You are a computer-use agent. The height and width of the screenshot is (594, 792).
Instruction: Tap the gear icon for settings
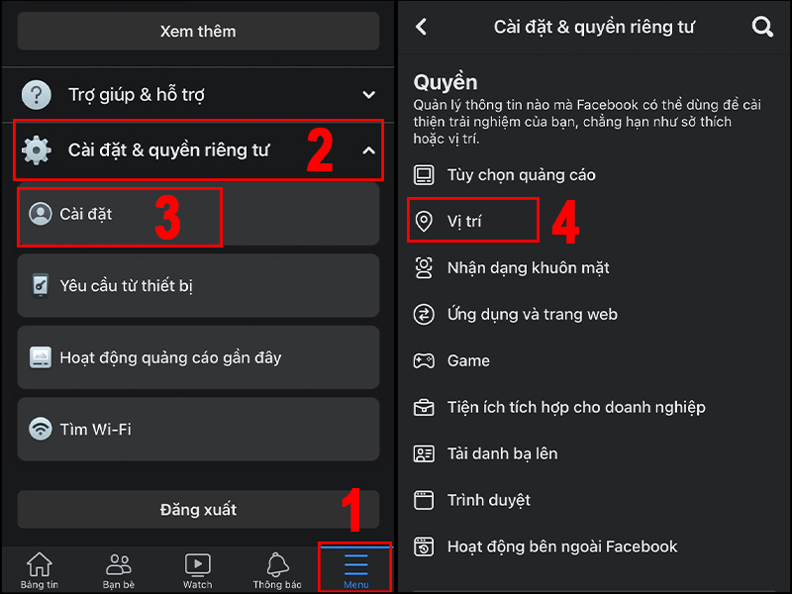(37, 150)
